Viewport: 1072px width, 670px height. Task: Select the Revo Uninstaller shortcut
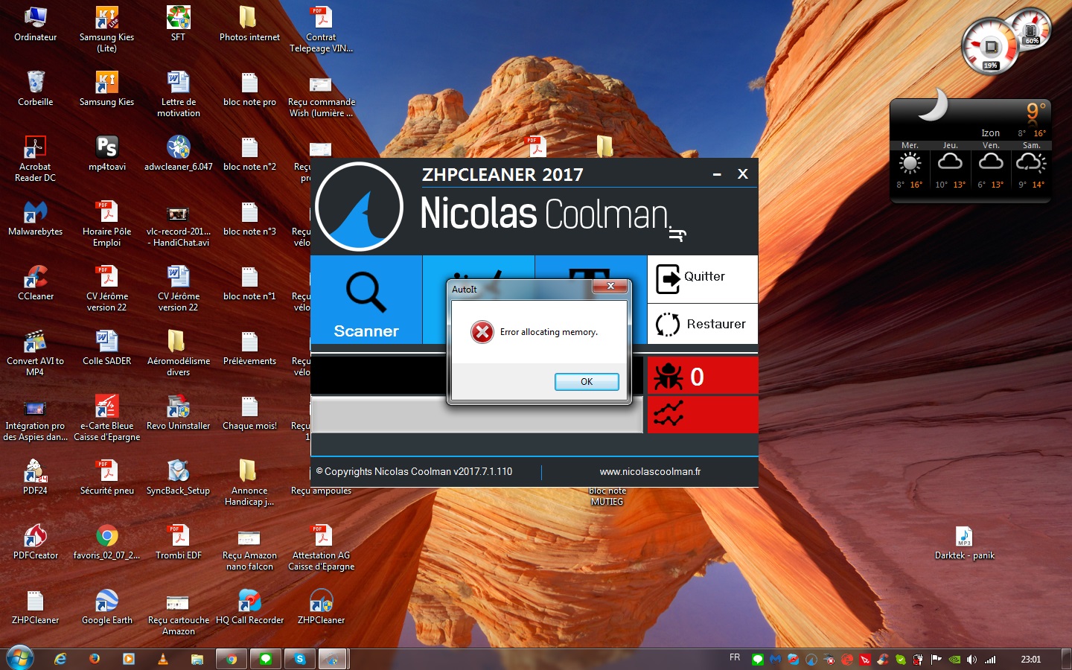(x=178, y=412)
